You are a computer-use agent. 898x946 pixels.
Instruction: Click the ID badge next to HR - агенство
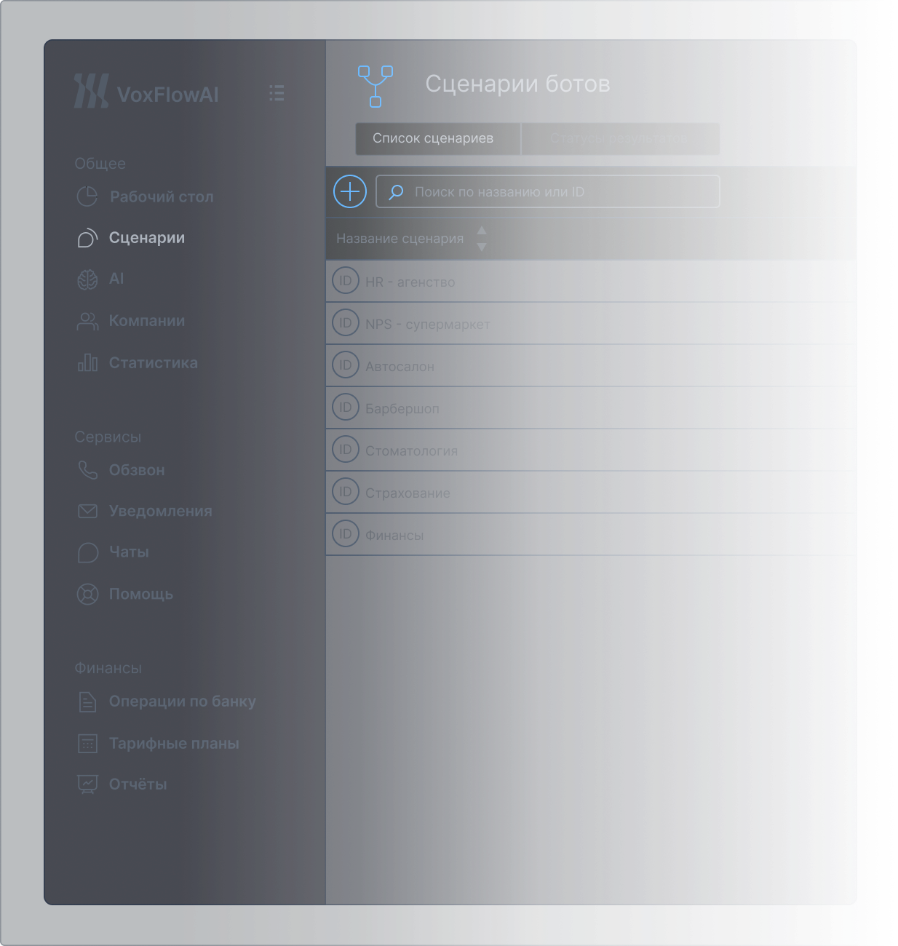coord(346,281)
